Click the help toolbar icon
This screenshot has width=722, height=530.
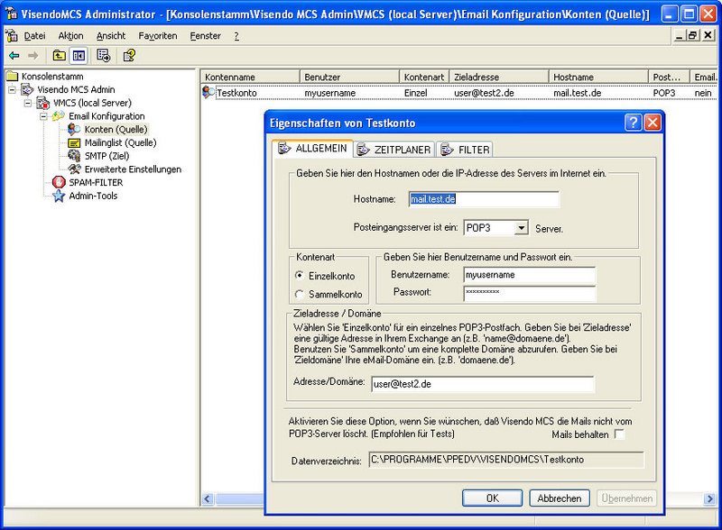[129, 56]
